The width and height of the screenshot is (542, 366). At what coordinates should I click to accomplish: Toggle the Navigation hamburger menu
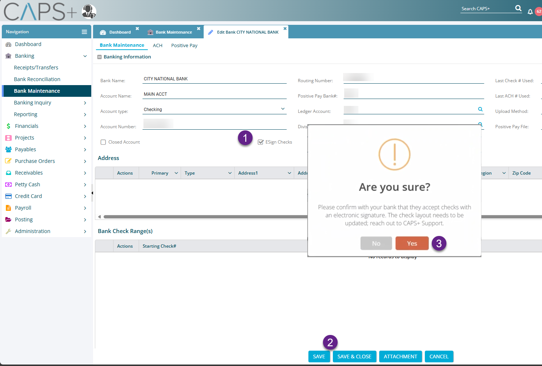click(x=84, y=32)
